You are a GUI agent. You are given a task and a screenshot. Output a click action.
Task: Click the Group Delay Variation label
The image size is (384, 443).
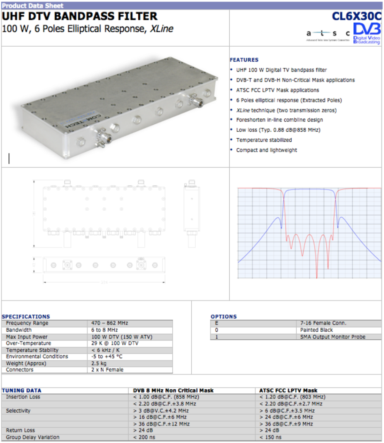pyautogui.click(x=33, y=437)
